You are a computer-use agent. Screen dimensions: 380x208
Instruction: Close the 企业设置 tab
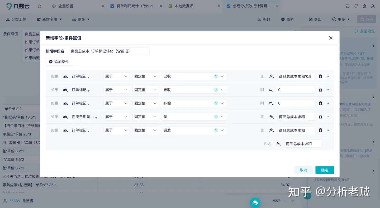(103, 6)
